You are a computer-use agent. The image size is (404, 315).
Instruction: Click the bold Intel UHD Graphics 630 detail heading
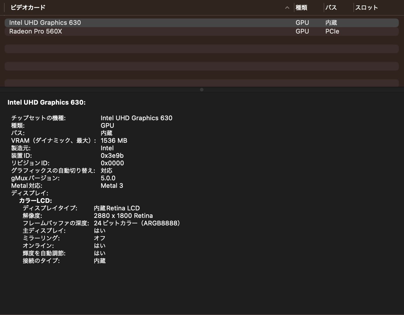coord(47,102)
